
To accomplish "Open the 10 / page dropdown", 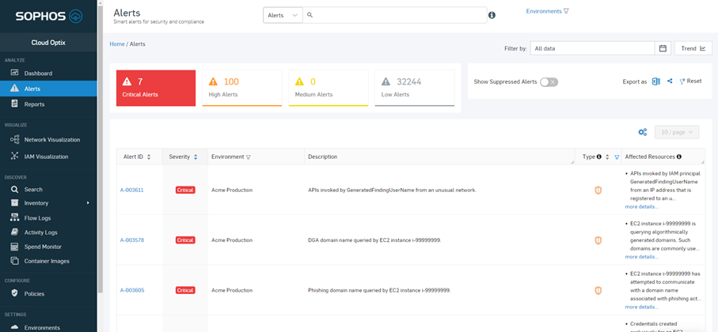I will [x=676, y=132].
